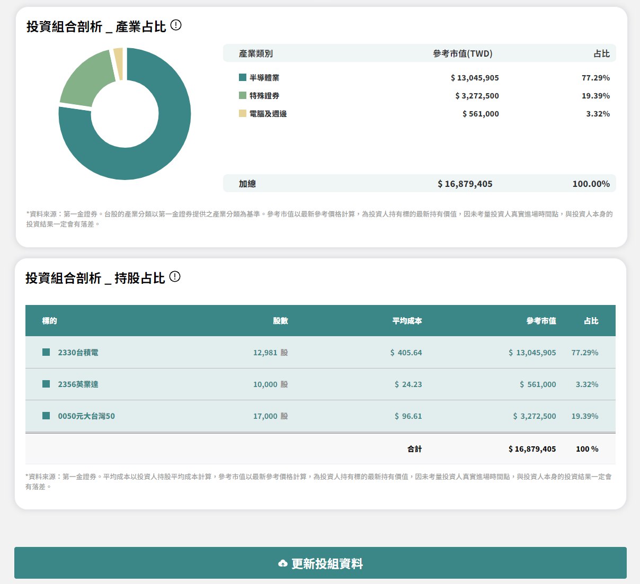
Task: Click square marker beside 2356英業達
Action: click(46, 384)
